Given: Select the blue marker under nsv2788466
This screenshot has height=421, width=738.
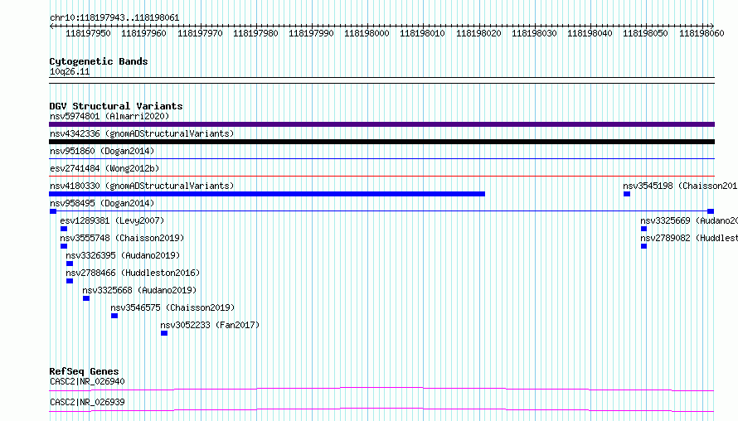Looking at the screenshot, I should (x=70, y=281).
